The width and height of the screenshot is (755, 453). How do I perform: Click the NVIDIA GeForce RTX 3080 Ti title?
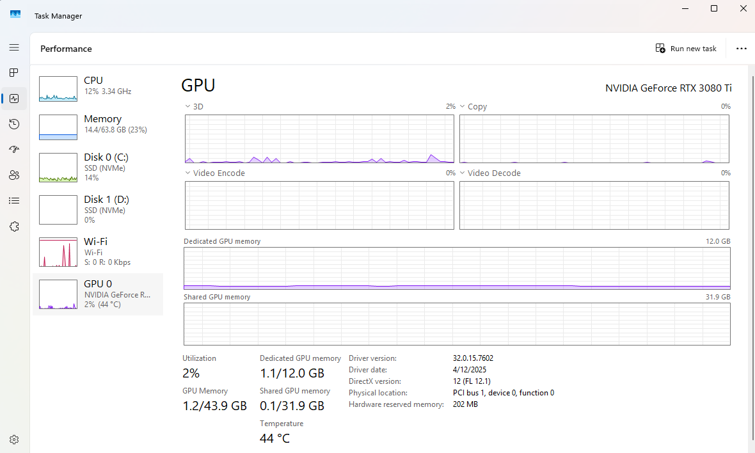[669, 88]
